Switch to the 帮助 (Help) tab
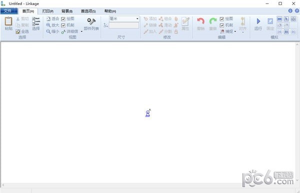The image size is (300, 193). [110, 11]
